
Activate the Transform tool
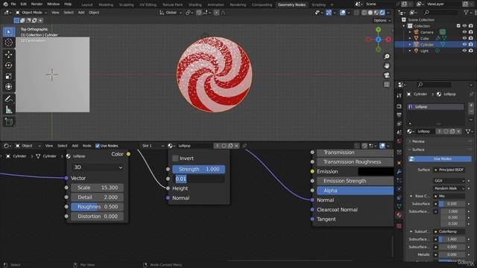[9, 86]
